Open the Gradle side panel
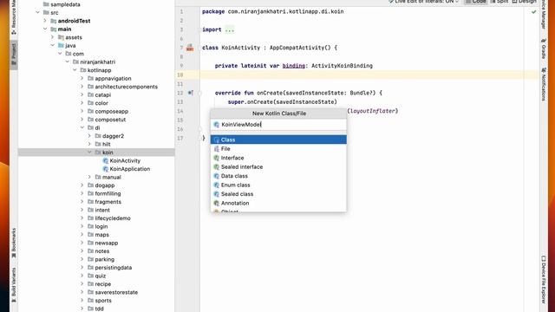 544,49
